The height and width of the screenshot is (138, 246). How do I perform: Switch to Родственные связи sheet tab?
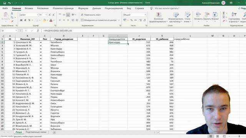click(36, 132)
